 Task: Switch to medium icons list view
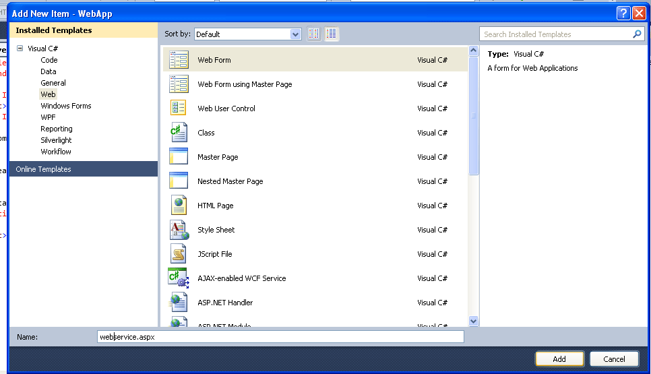tap(332, 34)
